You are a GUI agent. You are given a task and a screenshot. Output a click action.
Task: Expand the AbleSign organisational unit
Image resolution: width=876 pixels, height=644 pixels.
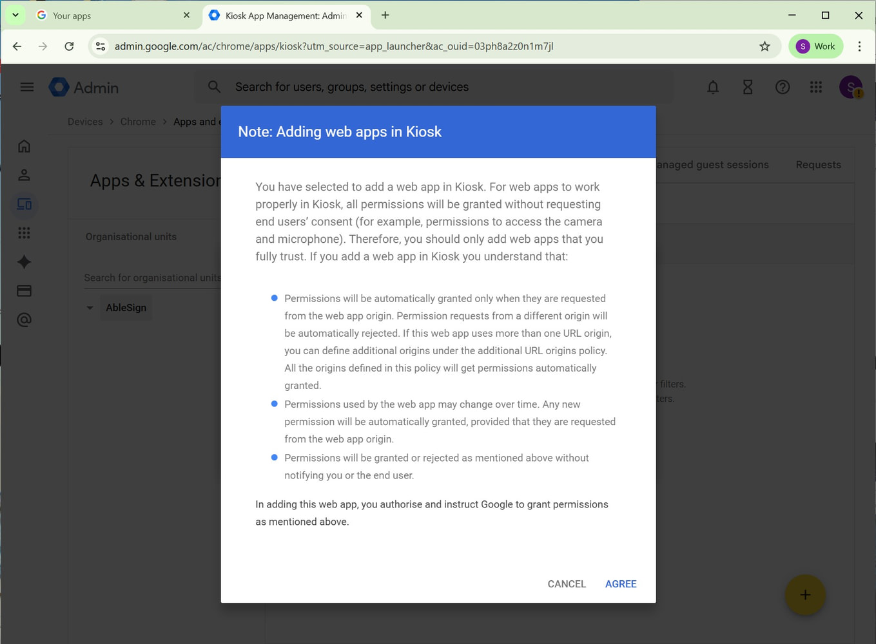point(90,308)
